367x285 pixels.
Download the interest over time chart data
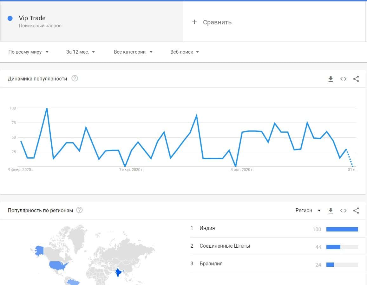point(331,79)
